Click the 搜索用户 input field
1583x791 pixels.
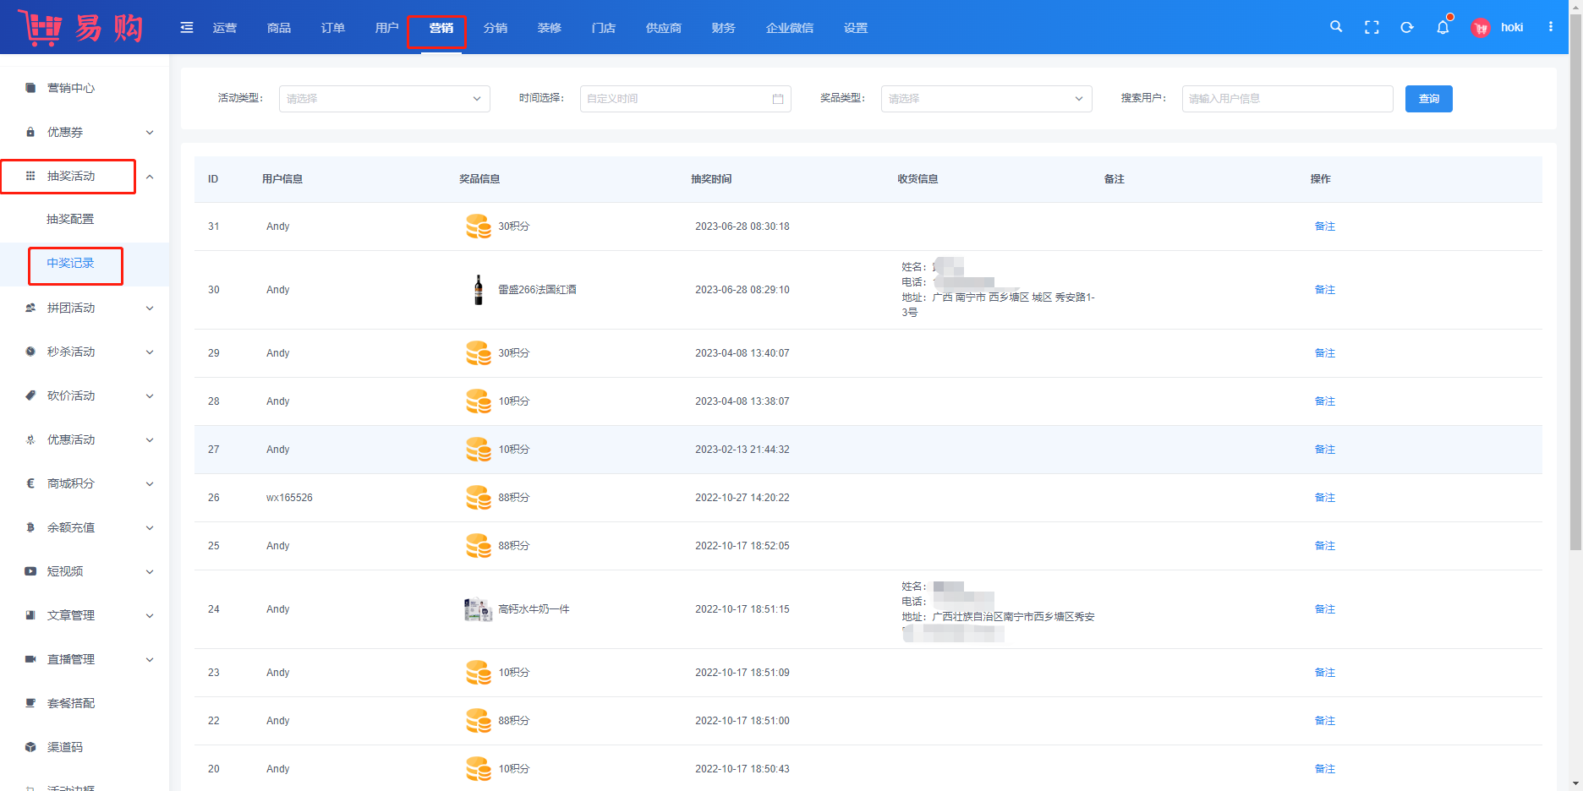pyautogui.click(x=1287, y=99)
